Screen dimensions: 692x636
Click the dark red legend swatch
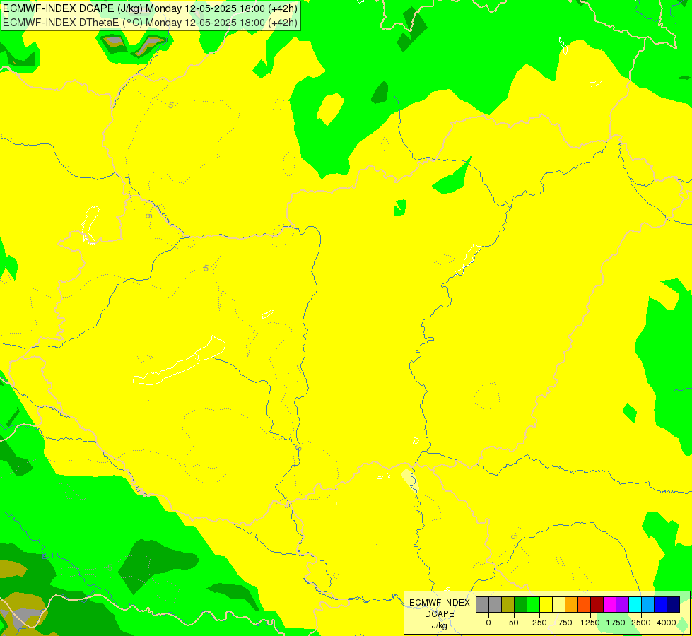tap(597, 605)
